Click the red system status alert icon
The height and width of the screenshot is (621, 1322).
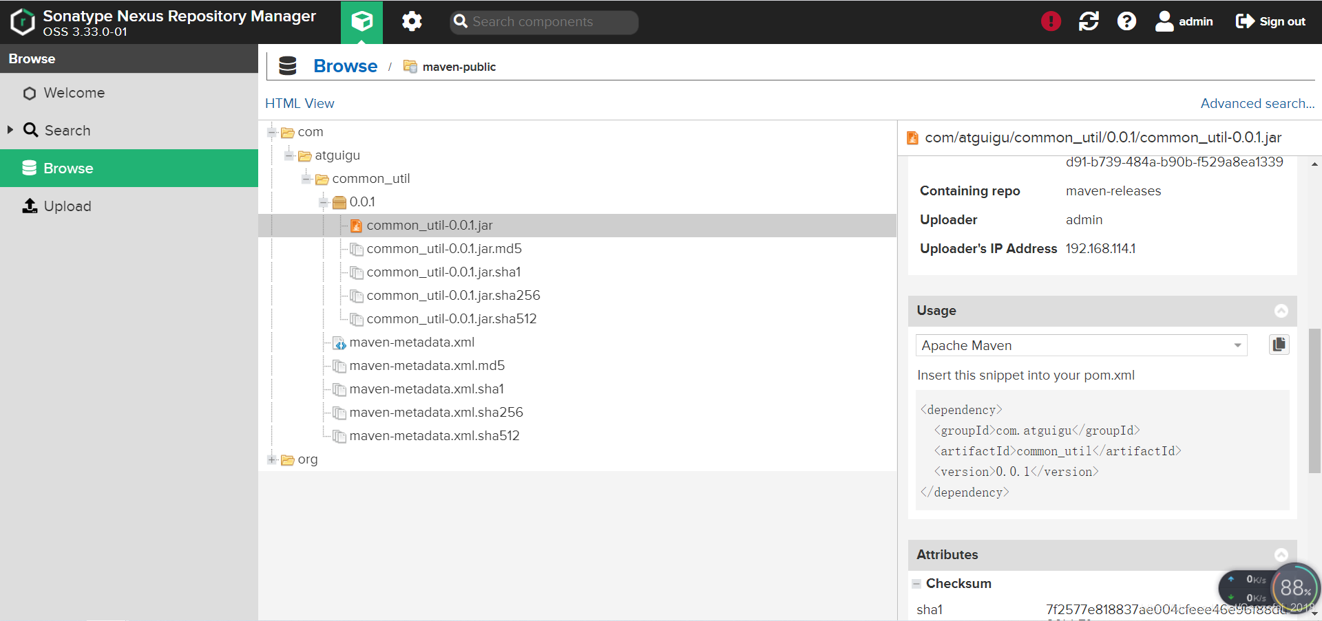[x=1051, y=21]
